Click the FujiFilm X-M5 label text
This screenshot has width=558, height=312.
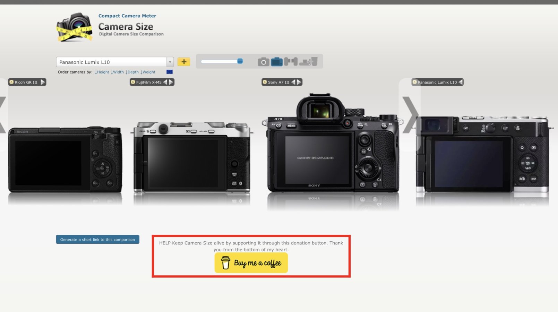[x=149, y=83]
